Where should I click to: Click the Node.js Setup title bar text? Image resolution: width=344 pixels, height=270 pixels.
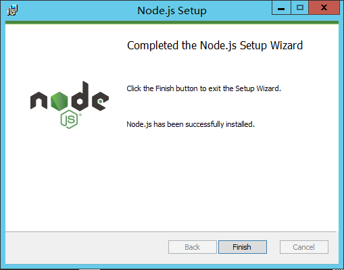coord(172,11)
